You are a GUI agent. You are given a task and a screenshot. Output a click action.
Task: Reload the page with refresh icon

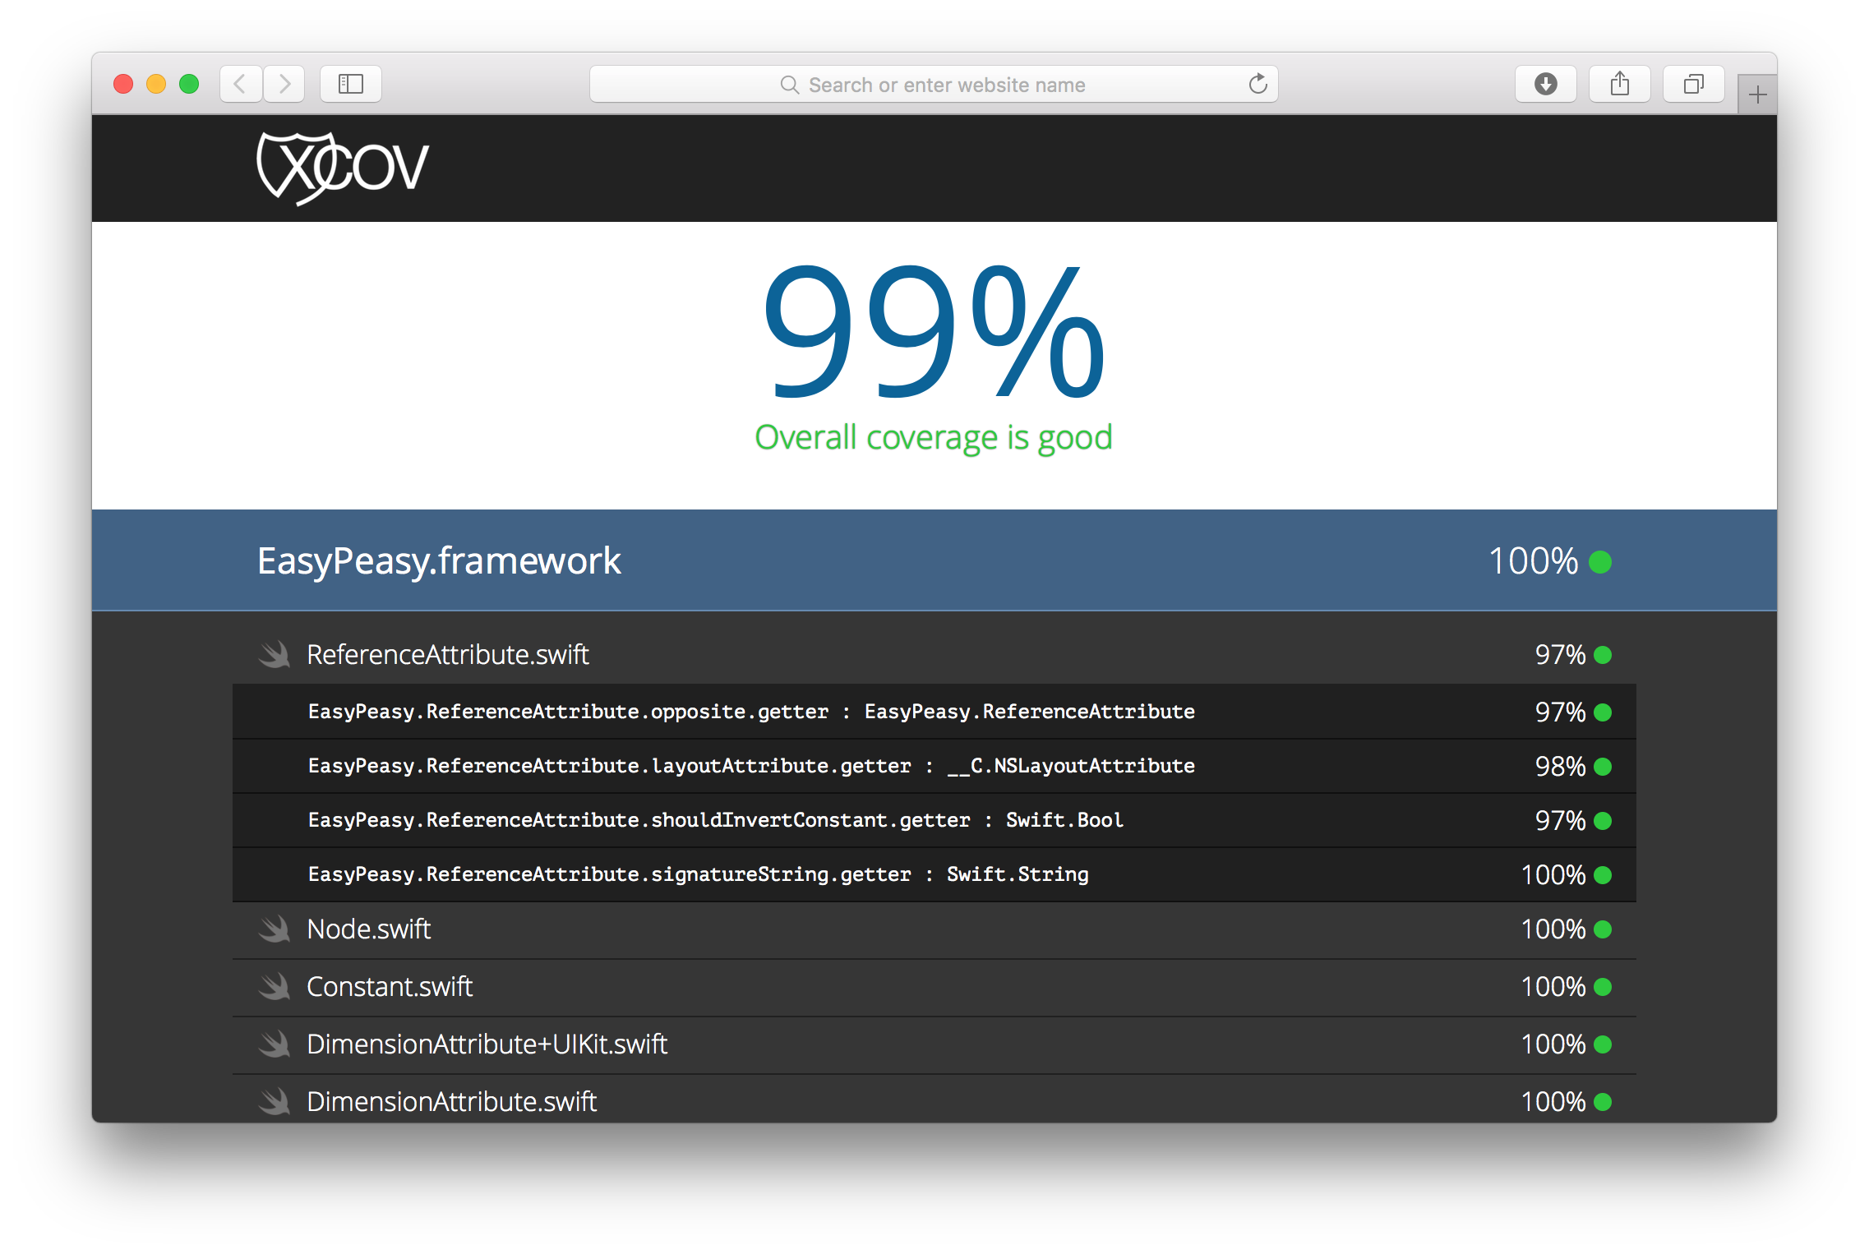1258,84
